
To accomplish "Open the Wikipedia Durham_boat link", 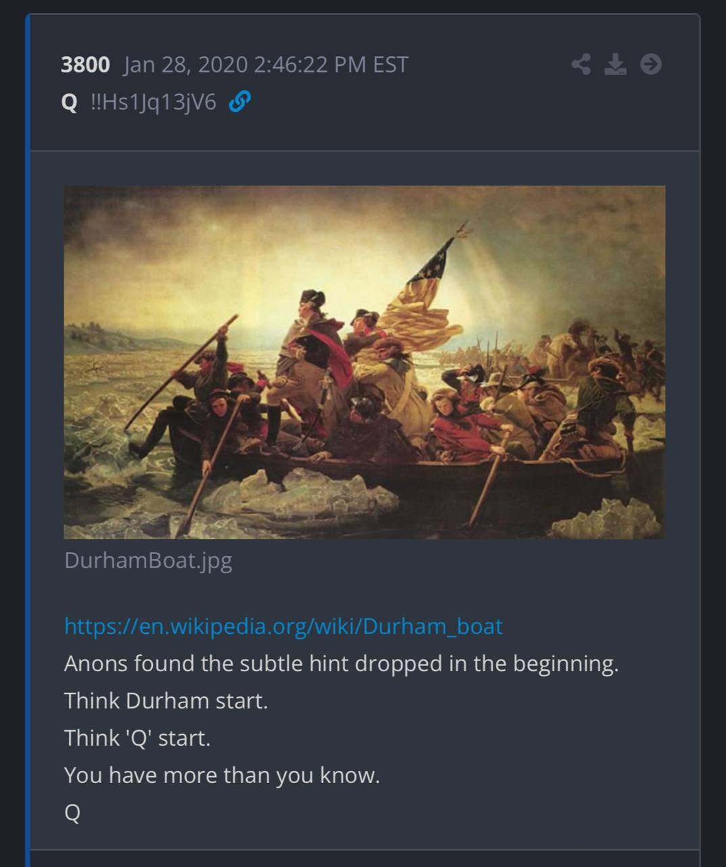I will [x=283, y=627].
